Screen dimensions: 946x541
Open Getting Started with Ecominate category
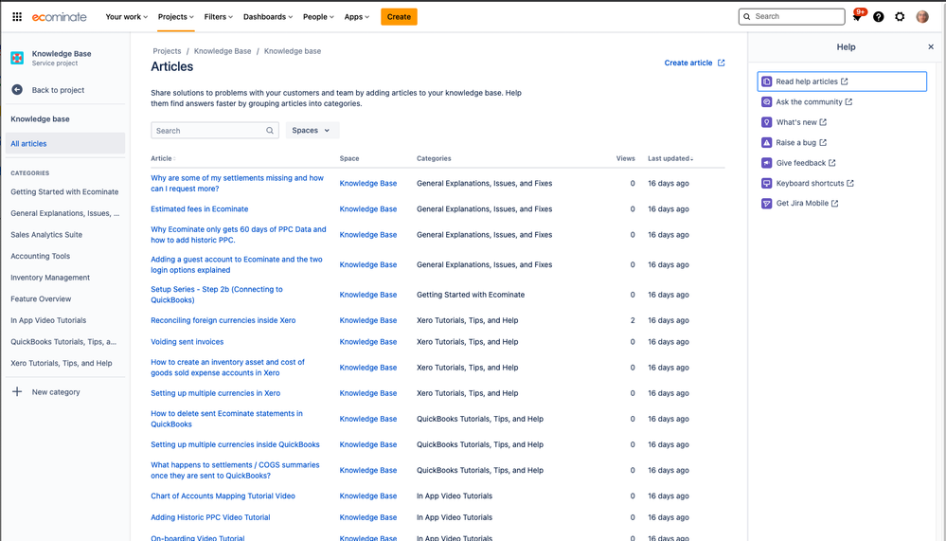[x=64, y=192]
